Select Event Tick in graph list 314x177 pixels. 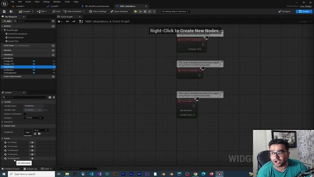pyautogui.click(x=13, y=41)
